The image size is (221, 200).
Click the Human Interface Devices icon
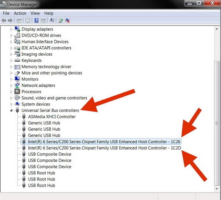tap(17, 42)
